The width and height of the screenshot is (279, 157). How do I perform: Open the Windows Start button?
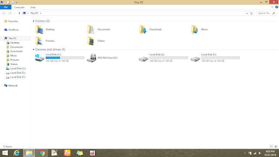[5, 153]
